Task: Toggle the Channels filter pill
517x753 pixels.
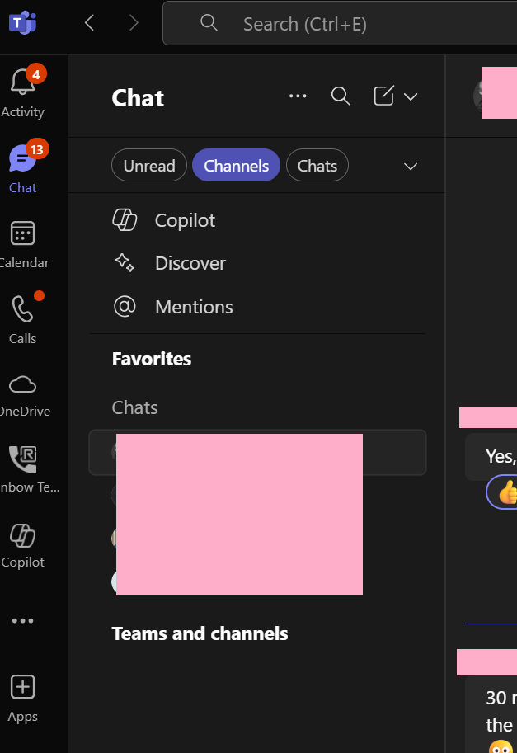Action: pyautogui.click(x=236, y=165)
